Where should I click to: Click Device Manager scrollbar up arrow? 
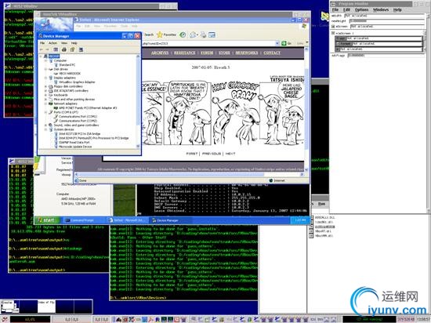[x=138, y=56]
